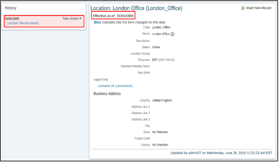The width and height of the screenshot is (279, 162).
Task: Open the Take Action dropdown
Action: click(72, 18)
